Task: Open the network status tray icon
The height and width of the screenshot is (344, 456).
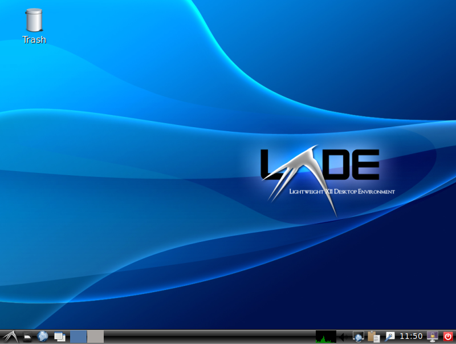Action: click(x=358, y=337)
